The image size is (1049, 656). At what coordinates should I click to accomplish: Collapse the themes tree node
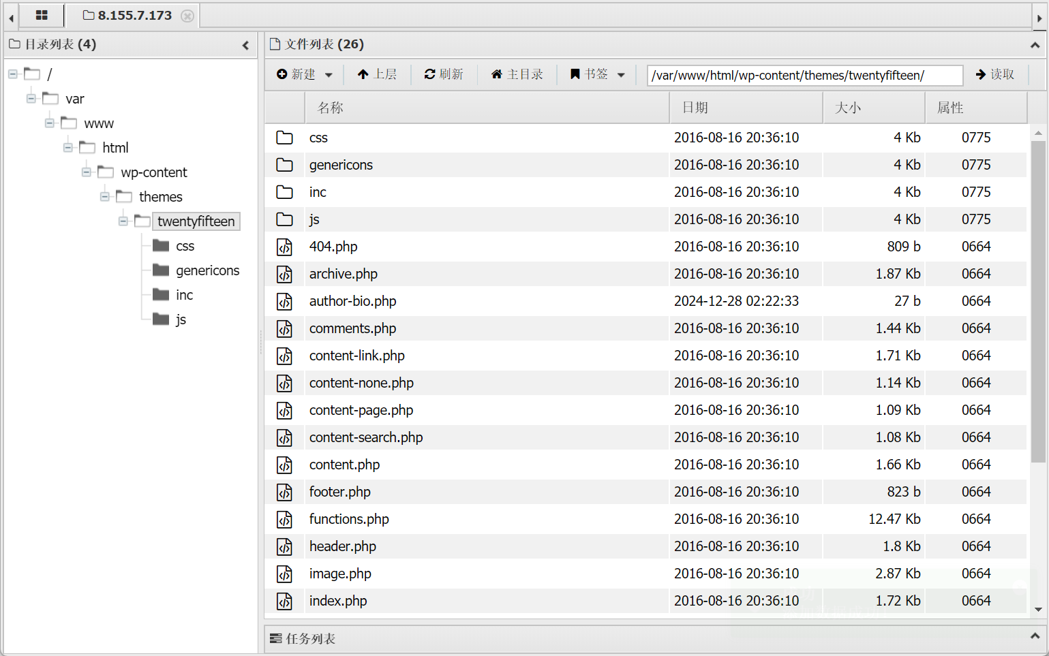pos(105,196)
